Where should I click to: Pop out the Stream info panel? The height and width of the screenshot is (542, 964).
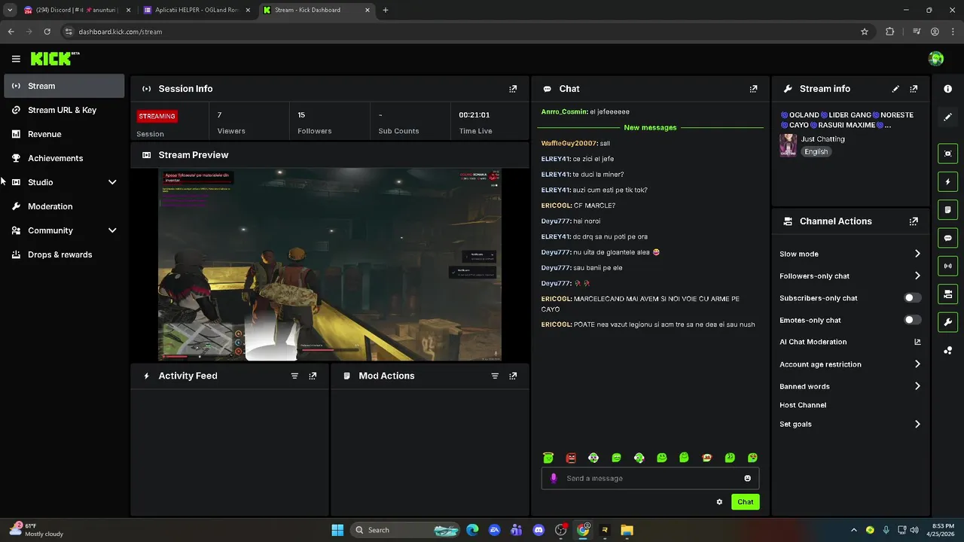(914, 89)
